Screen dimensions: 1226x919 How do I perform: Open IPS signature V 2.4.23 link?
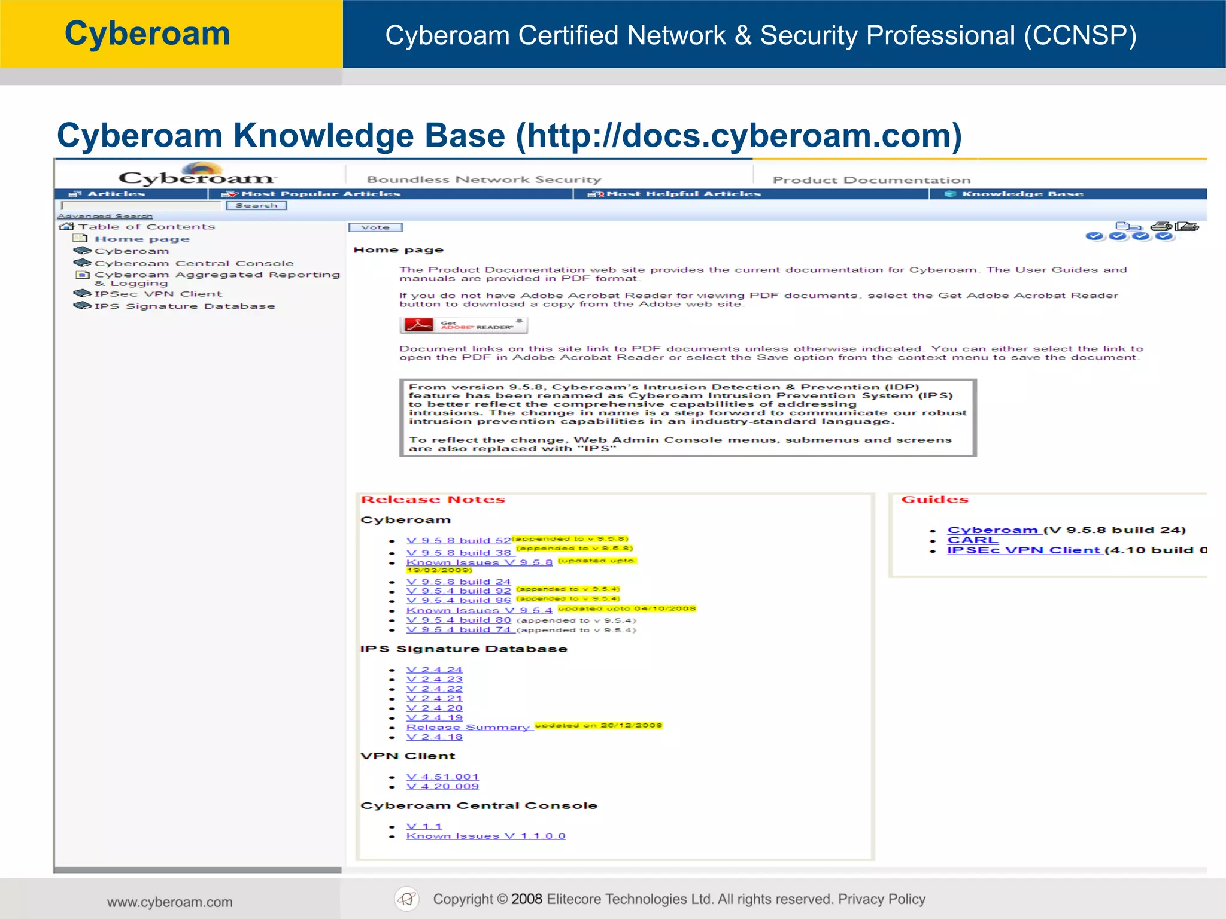pyautogui.click(x=435, y=679)
